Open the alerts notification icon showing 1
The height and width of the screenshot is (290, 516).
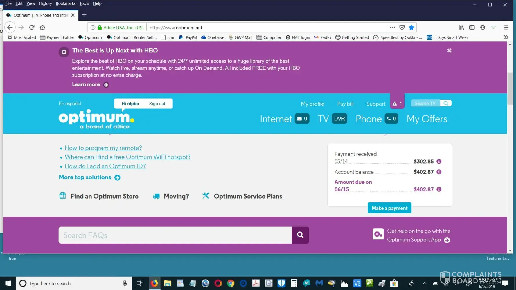point(397,104)
